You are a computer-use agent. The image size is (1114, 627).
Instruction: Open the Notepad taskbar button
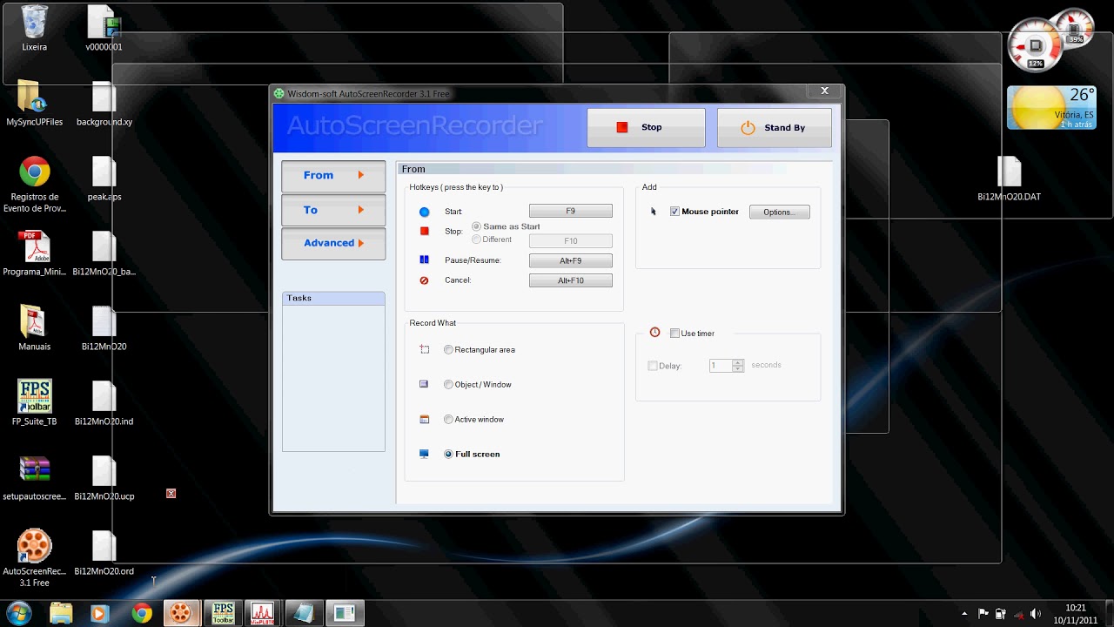pyautogui.click(x=303, y=613)
